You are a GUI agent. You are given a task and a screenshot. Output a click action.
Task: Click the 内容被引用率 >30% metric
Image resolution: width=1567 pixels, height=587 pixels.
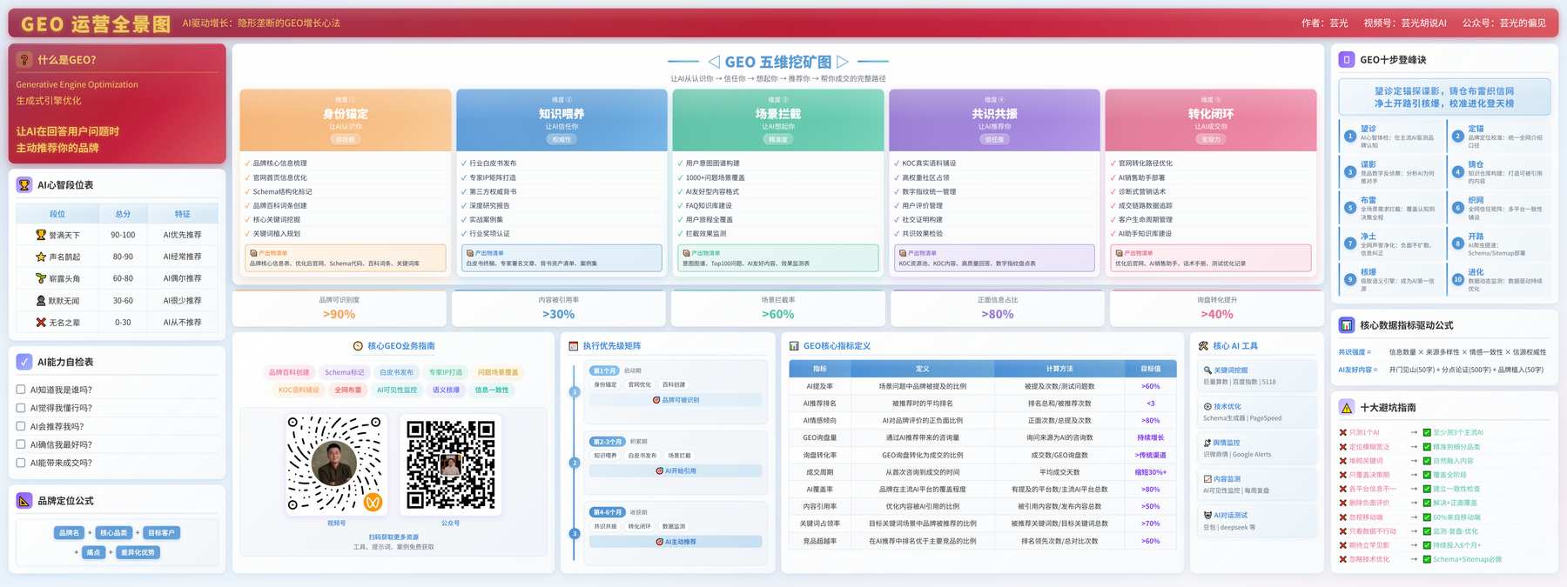point(559,308)
